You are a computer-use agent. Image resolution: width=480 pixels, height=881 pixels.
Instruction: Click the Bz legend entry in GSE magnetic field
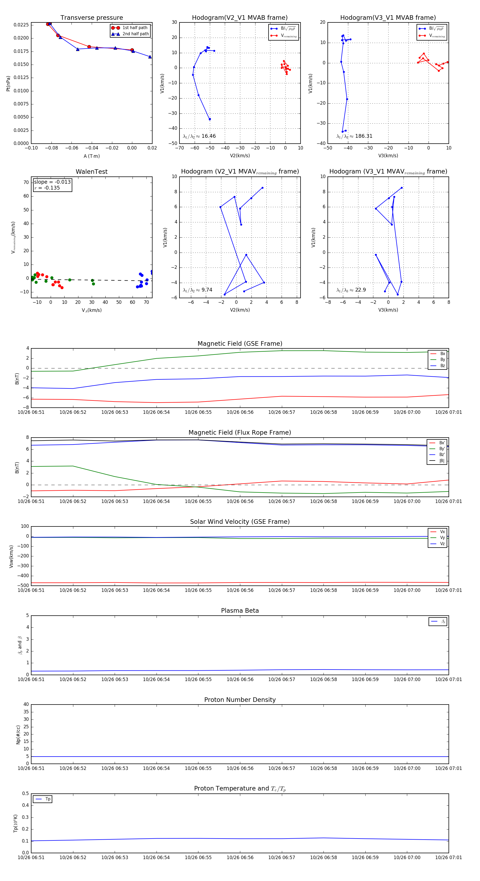[438, 365]
